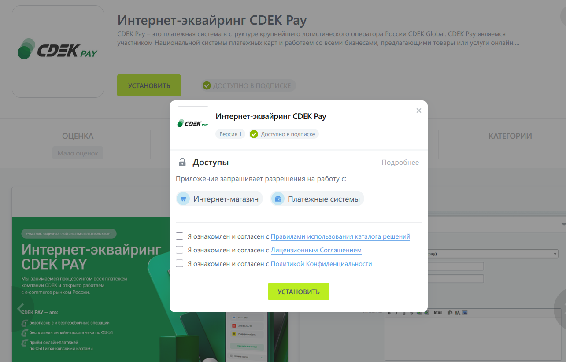The width and height of the screenshot is (566, 362).
Task: Click the УСТАНОВИТЬ button inside the dialog
Action: 299,292
